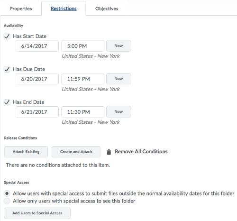Viewport: 237px width, 221px height.
Task: Switch to the Properties tab
Action: (21, 9)
